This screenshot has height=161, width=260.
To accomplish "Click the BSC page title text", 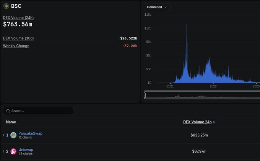I will 16,6.
